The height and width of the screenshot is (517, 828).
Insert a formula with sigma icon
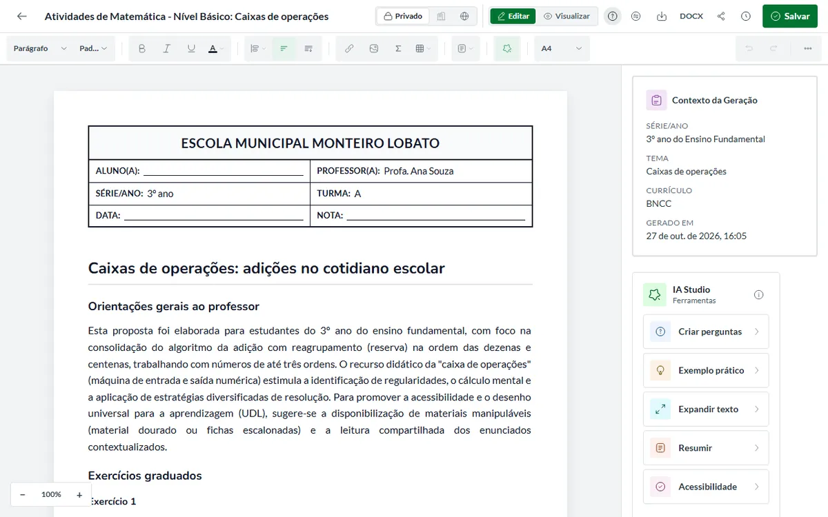coord(398,48)
